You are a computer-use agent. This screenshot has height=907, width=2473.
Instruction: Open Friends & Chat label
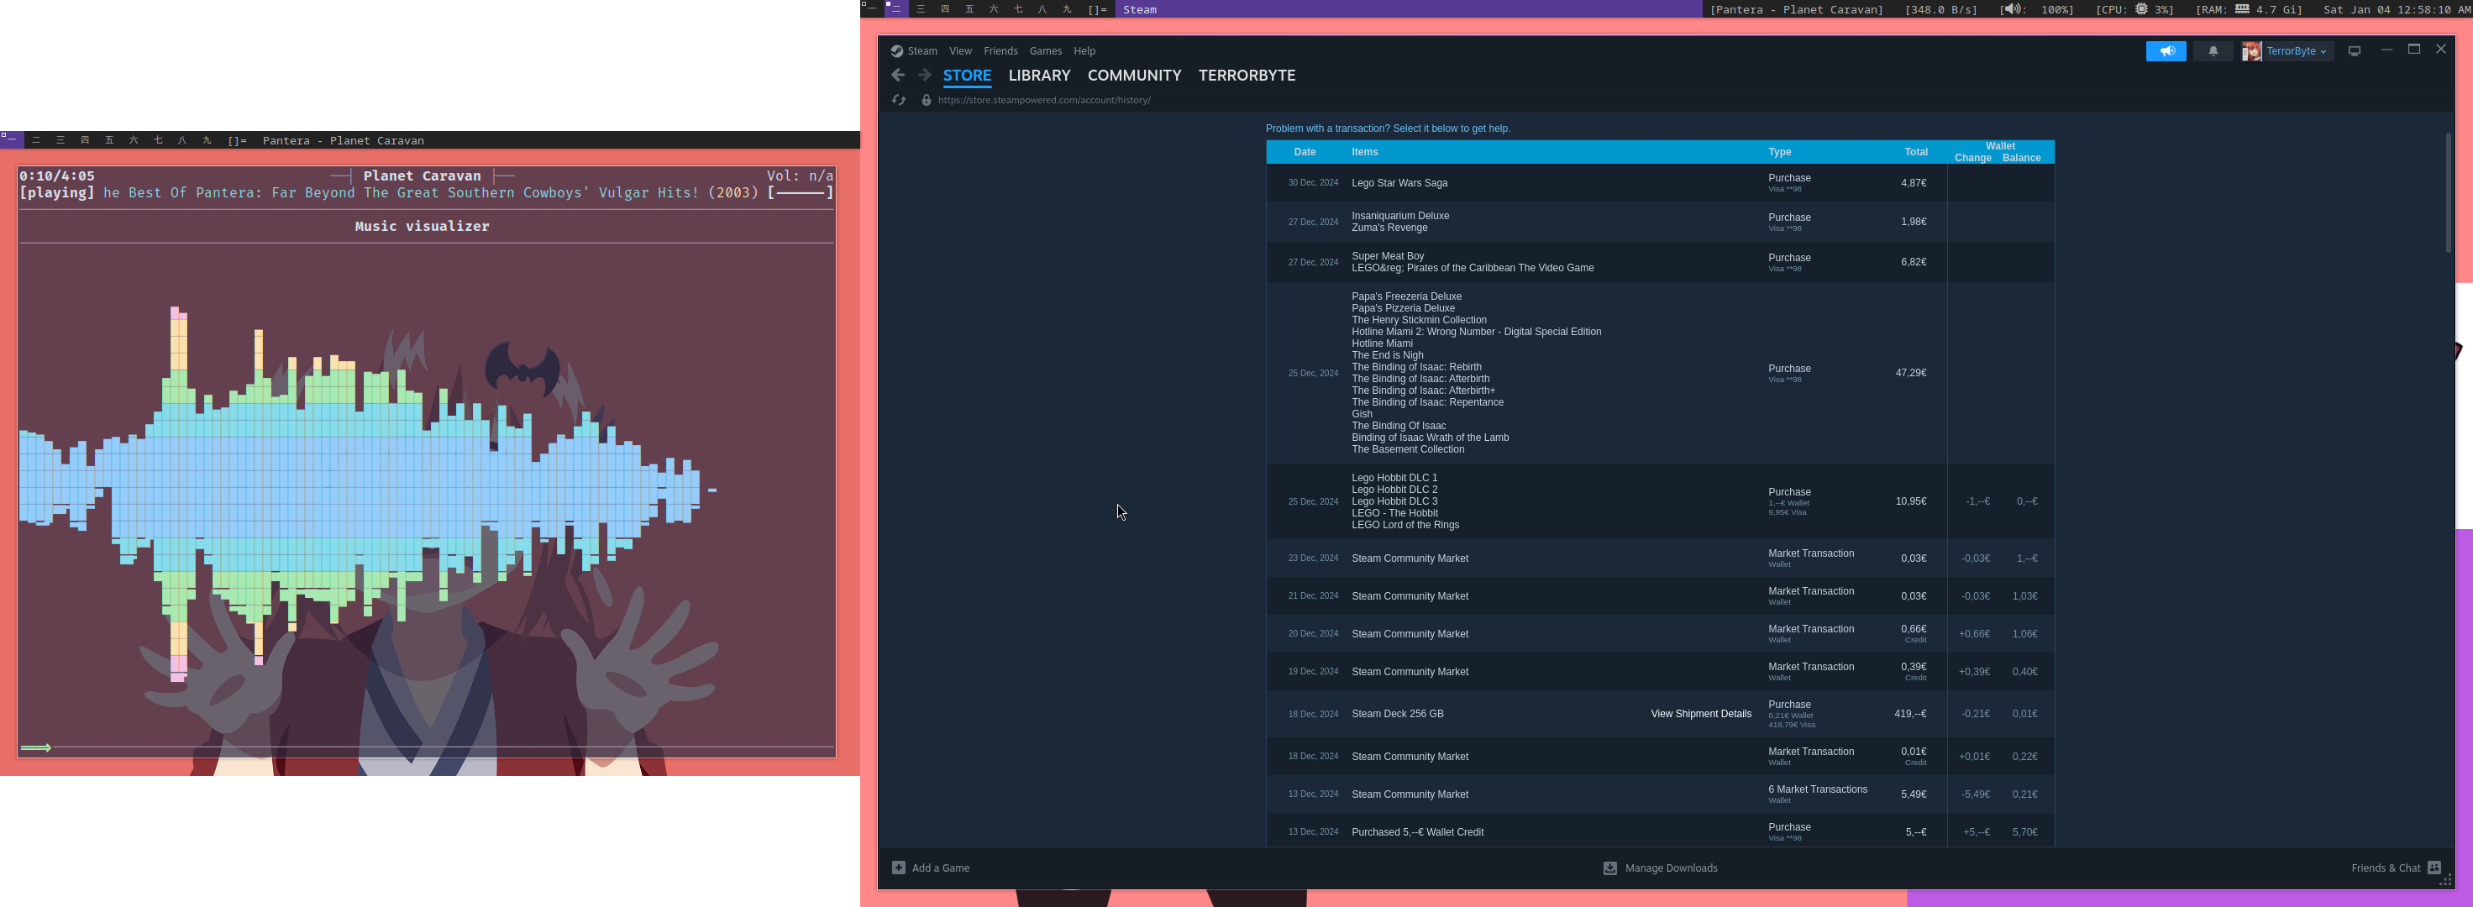click(2386, 868)
